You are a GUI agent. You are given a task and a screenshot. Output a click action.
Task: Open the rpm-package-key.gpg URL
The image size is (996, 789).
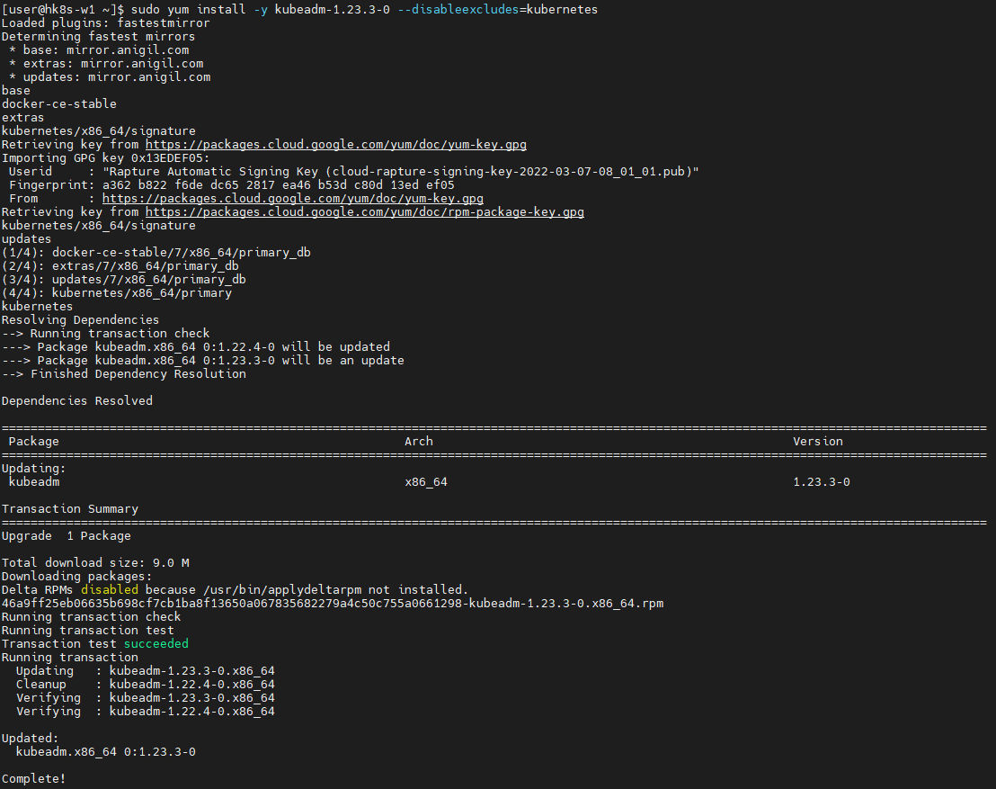pos(365,211)
